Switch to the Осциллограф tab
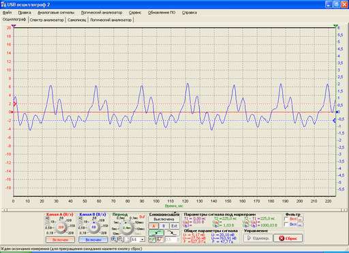 [14, 20]
